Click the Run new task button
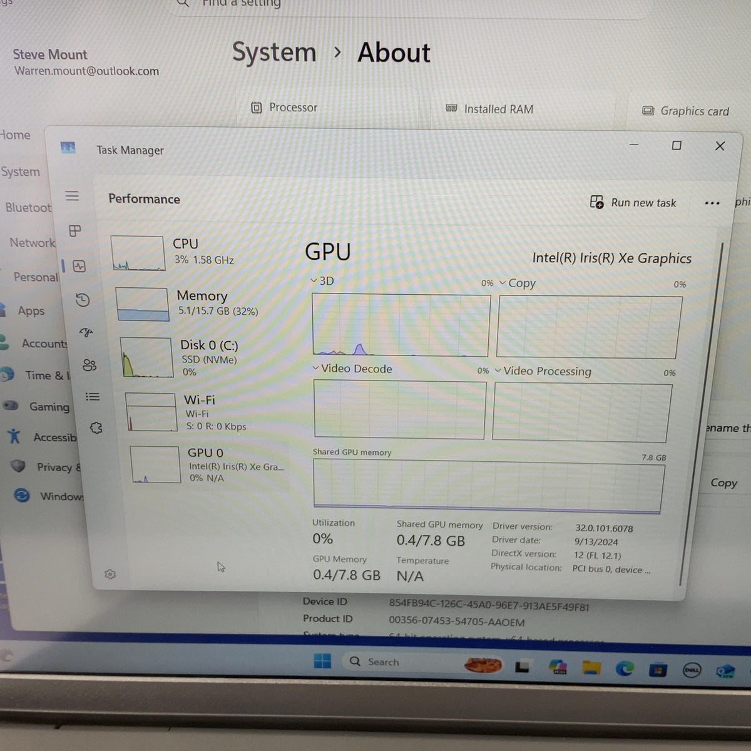Screen dimensions: 751x751 tap(633, 202)
